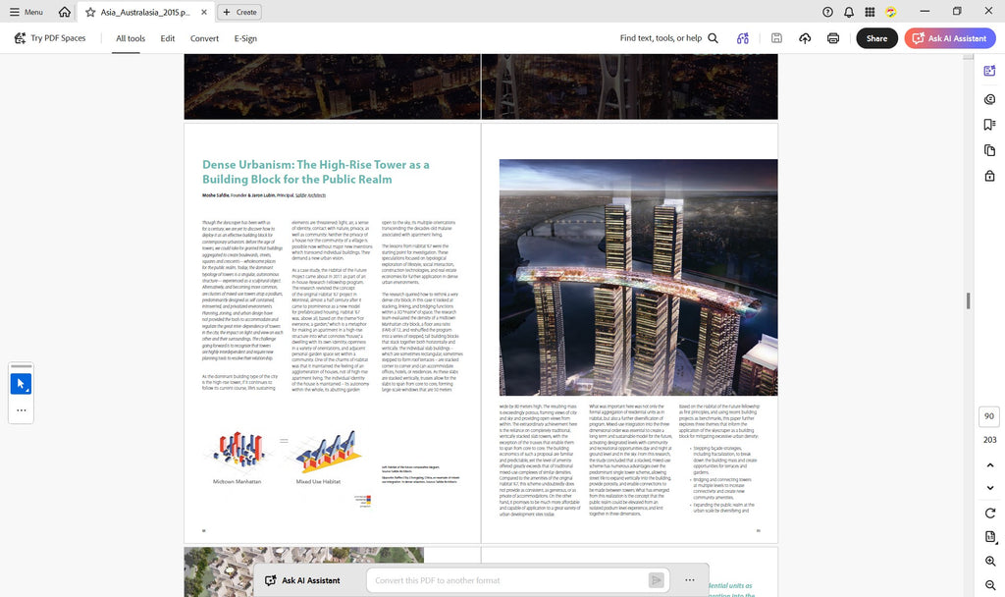Viewport: 1005px width, 597px height.
Task: Click the Share button
Action: (876, 38)
